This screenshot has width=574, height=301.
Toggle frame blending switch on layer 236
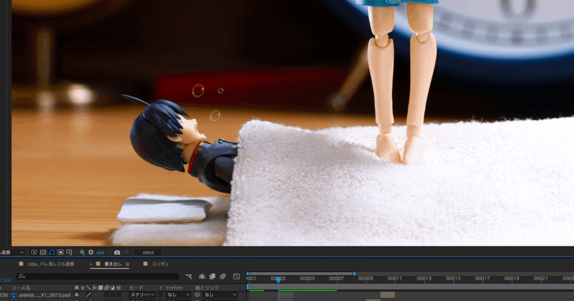100,295
